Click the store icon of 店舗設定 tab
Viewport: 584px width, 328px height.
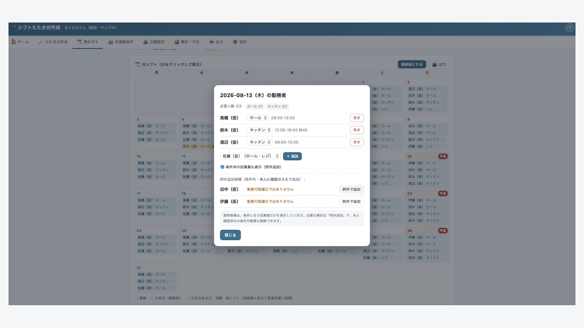(x=146, y=42)
